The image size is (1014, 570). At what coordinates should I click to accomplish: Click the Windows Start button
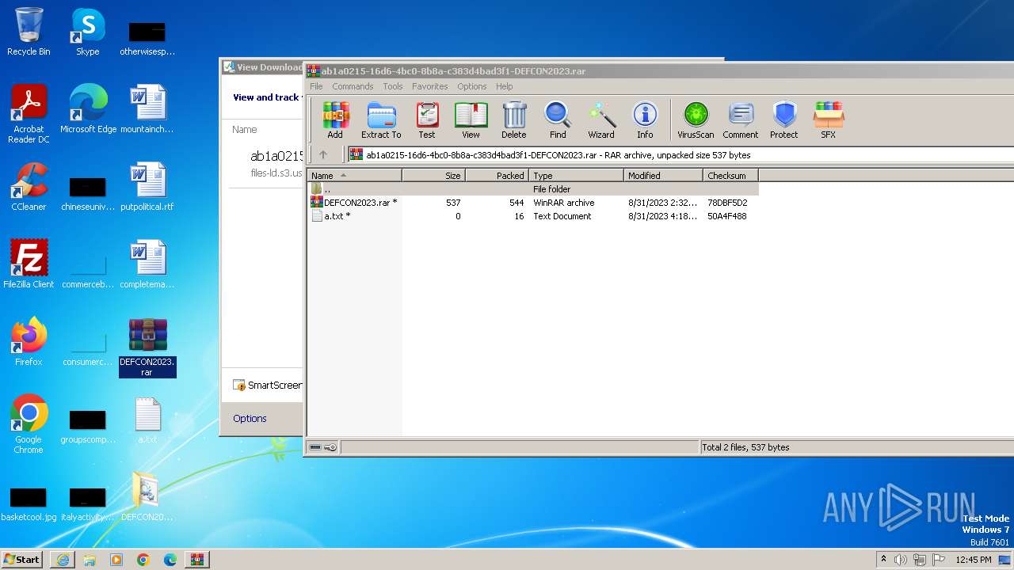(x=22, y=559)
